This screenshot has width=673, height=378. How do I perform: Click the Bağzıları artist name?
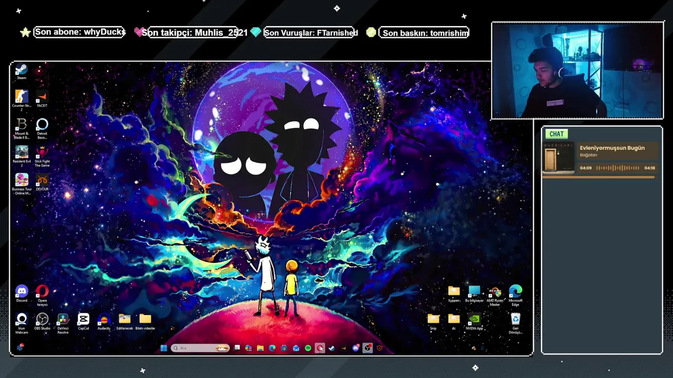coord(588,155)
